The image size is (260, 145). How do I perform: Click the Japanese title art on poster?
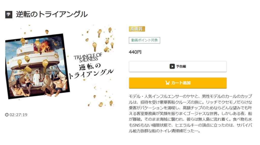(91, 71)
